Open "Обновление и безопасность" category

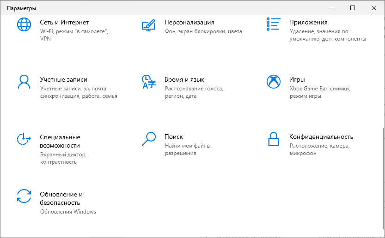click(61, 198)
